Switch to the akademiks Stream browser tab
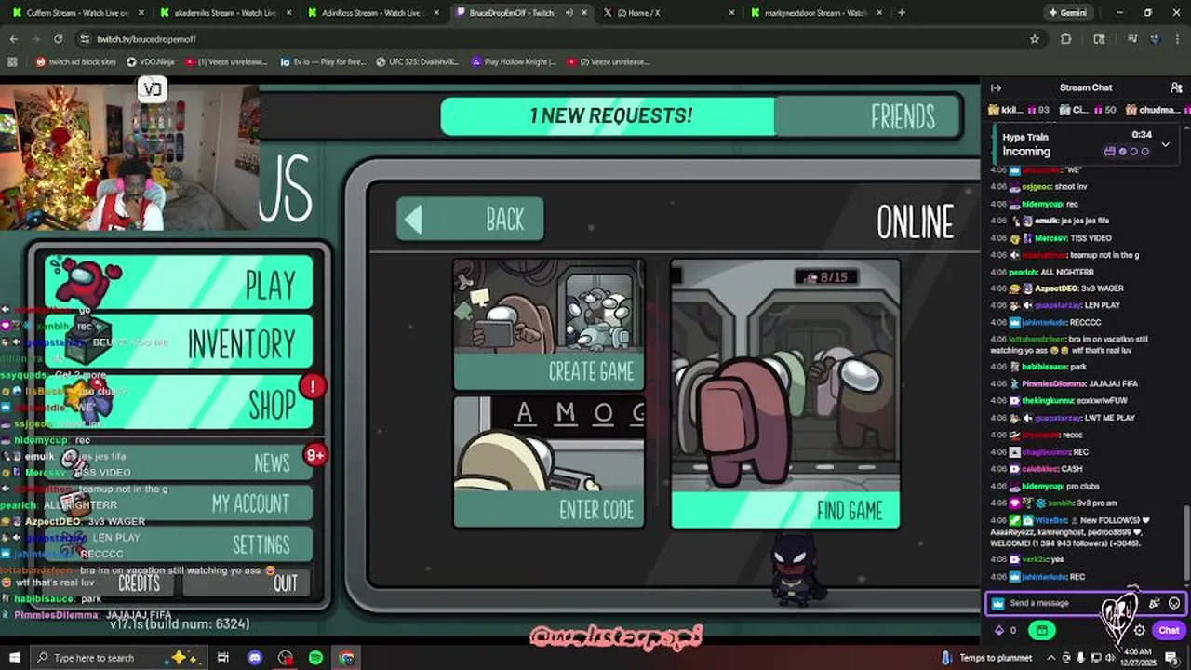Viewport: 1191px width, 670px height. (x=228, y=13)
